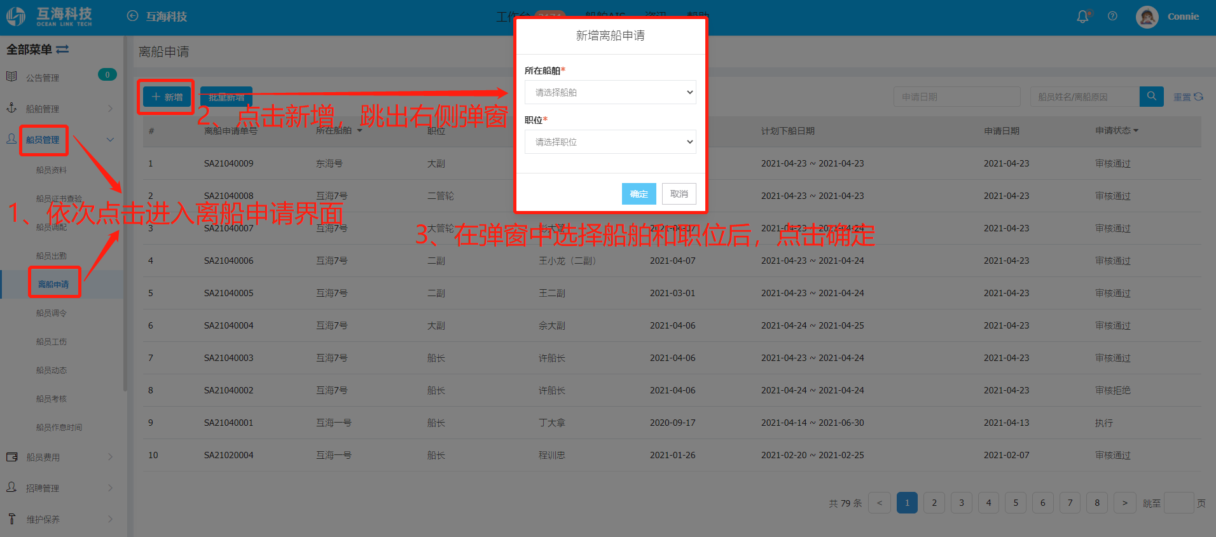Click crew name 程训忠
This screenshot has width=1216, height=537.
pos(552,455)
